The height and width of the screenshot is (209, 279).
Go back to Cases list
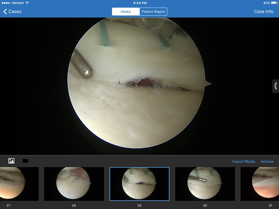pyautogui.click(x=12, y=11)
